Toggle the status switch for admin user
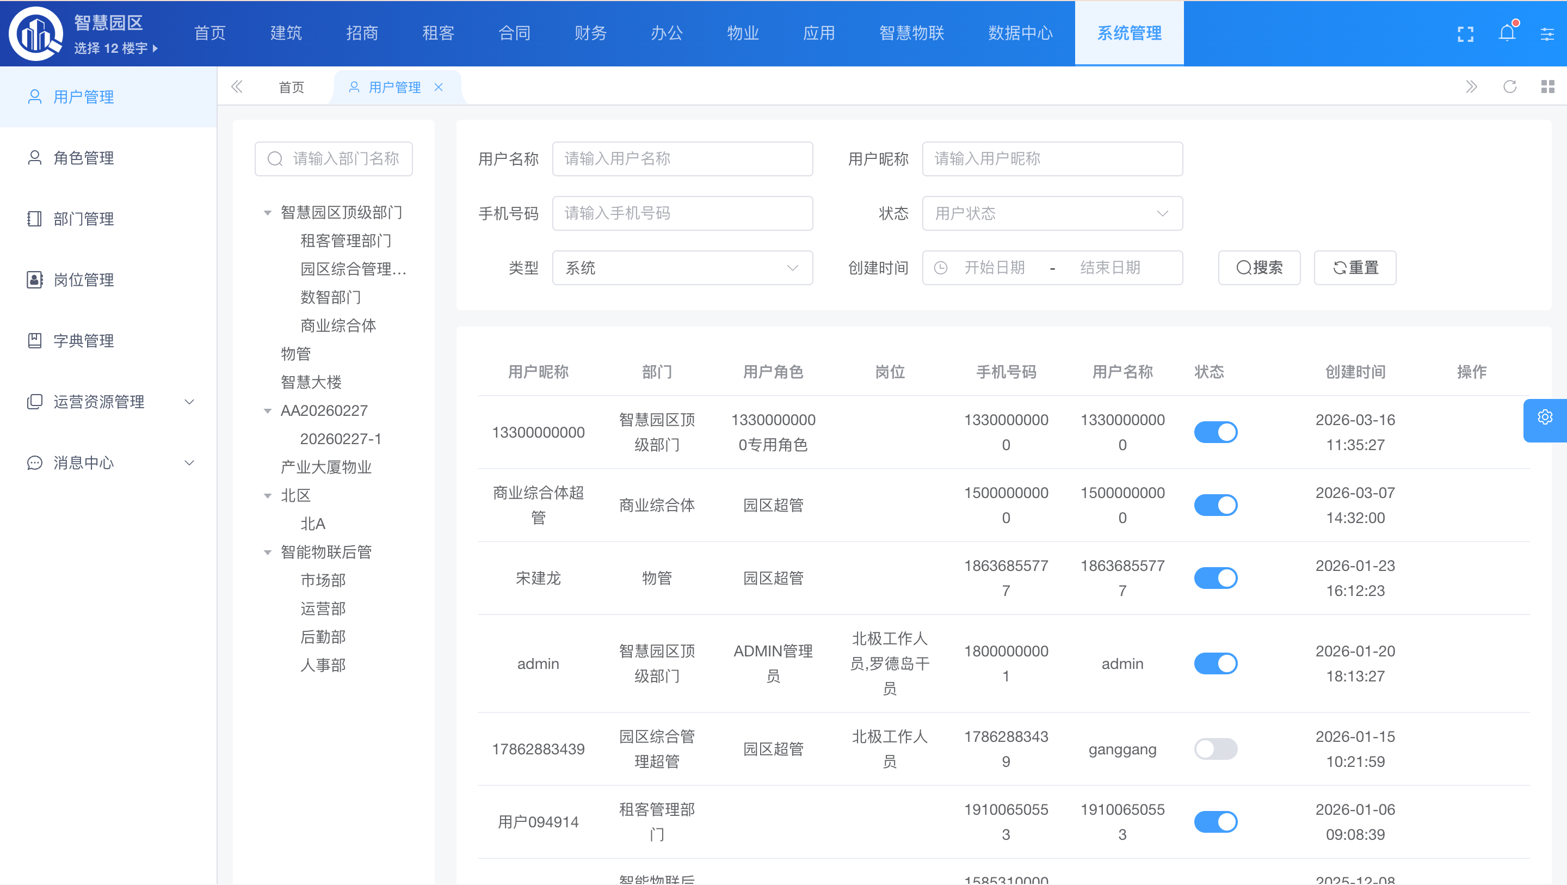The width and height of the screenshot is (1567, 885). pos(1215,663)
